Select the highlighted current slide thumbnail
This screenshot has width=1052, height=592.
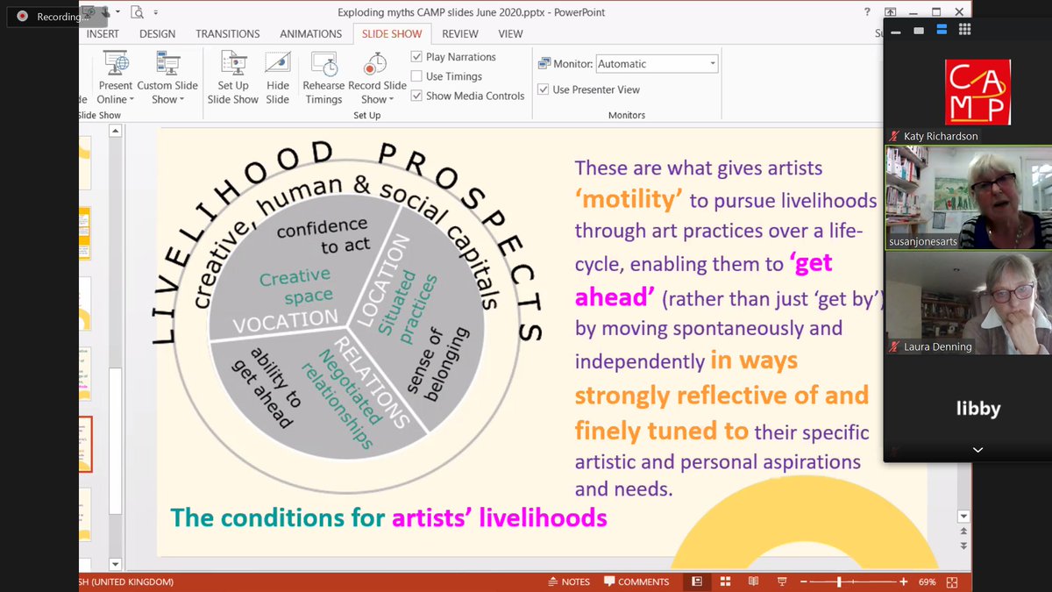tap(85, 445)
